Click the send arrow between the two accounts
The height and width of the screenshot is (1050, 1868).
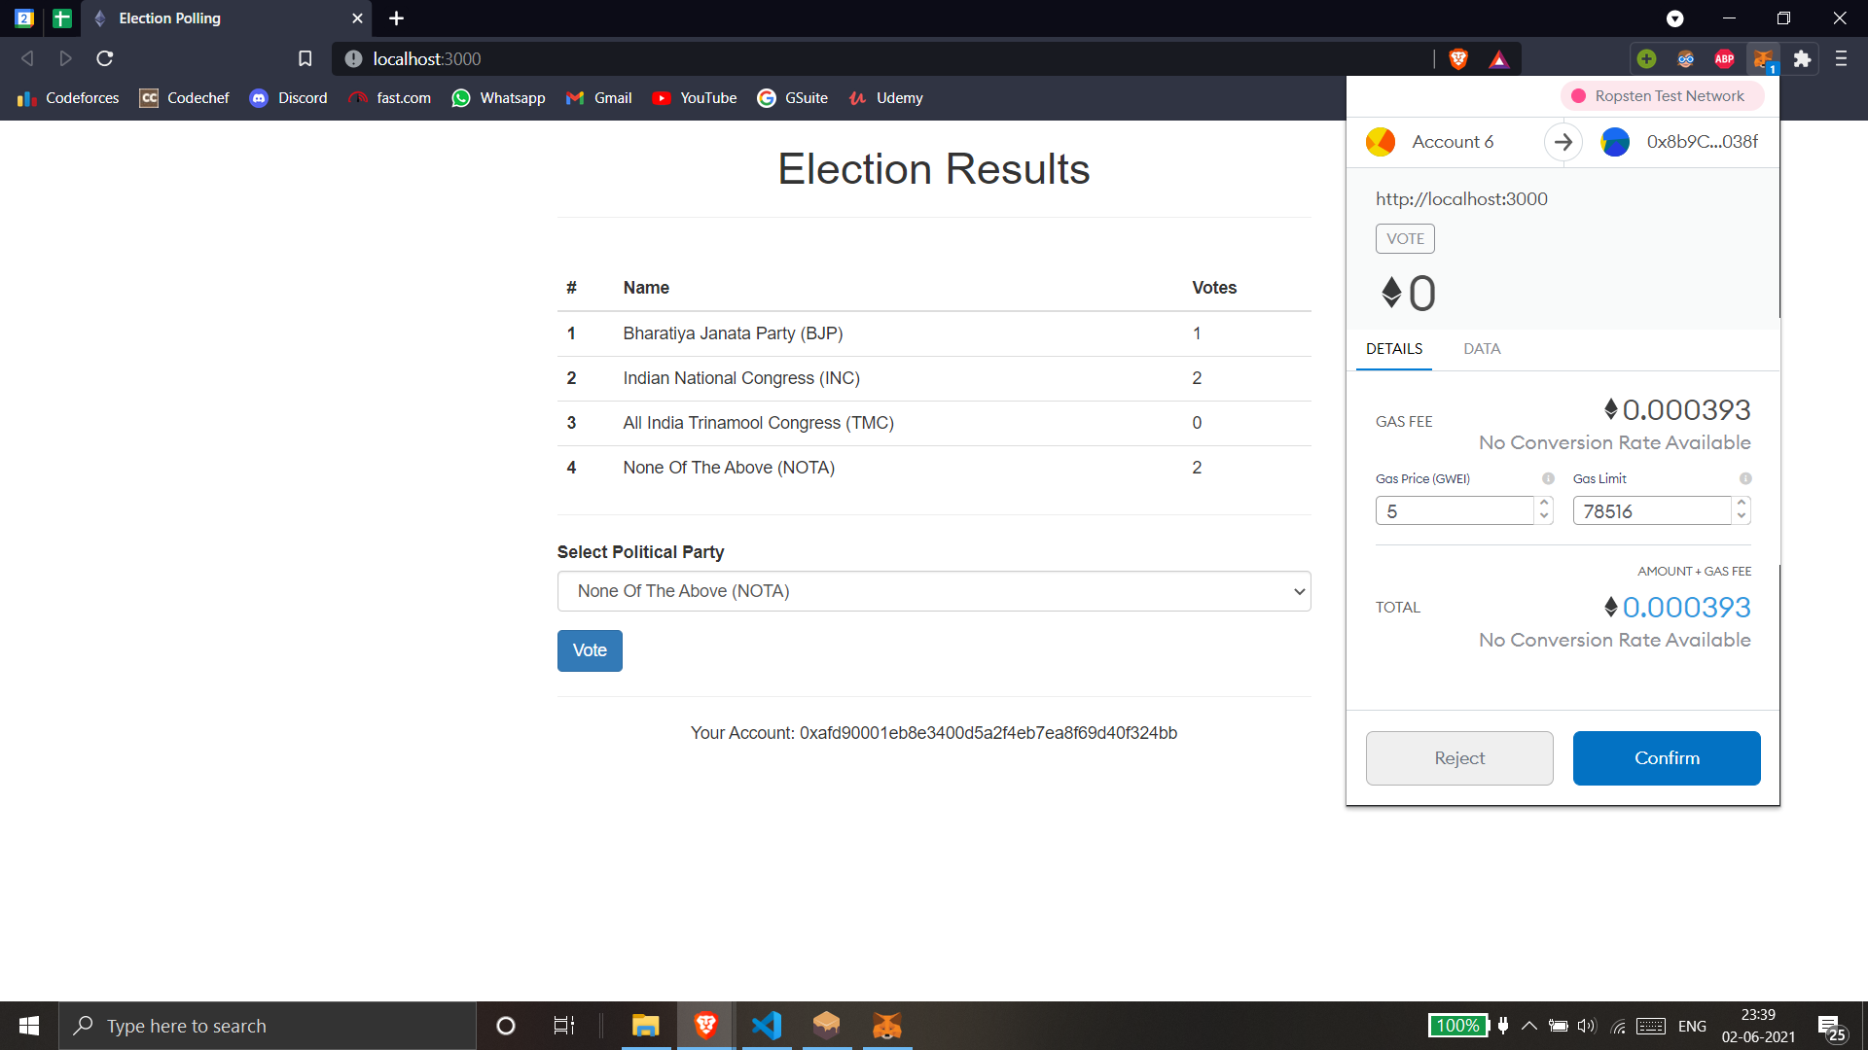1563,142
